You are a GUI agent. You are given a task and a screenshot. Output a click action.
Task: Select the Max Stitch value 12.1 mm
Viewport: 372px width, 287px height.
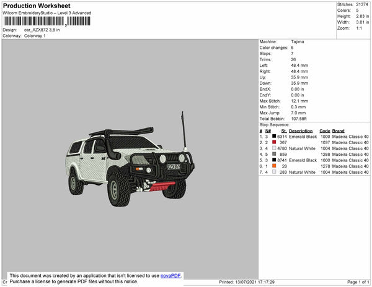coord(299,101)
